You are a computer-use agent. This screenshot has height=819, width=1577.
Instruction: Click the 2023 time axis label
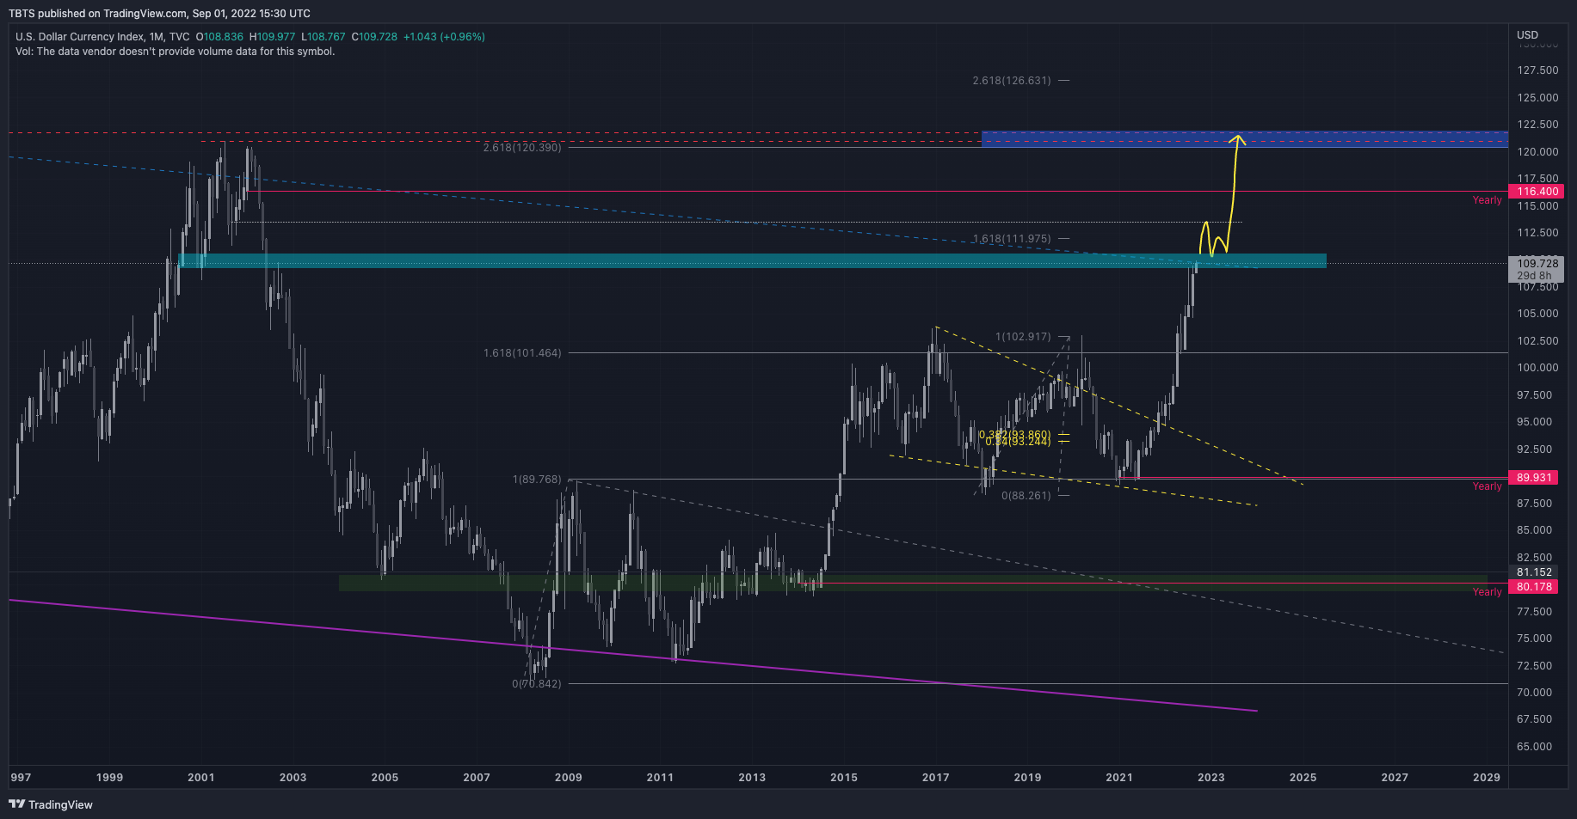pyautogui.click(x=1211, y=778)
